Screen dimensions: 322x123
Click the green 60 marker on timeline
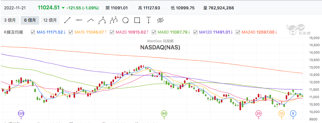click(164, 113)
